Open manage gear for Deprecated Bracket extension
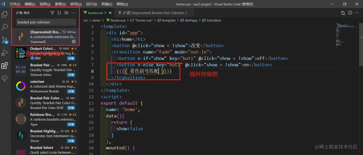The width and height of the screenshot is (363, 155). click(x=74, y=42)
